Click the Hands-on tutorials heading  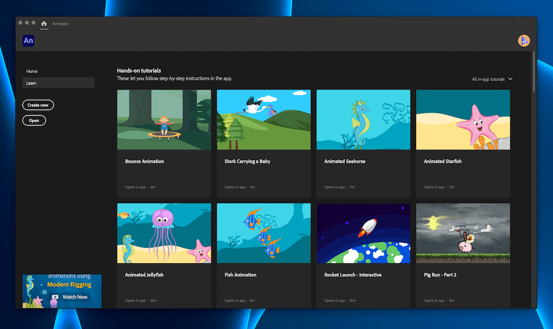tap(139, 70)
